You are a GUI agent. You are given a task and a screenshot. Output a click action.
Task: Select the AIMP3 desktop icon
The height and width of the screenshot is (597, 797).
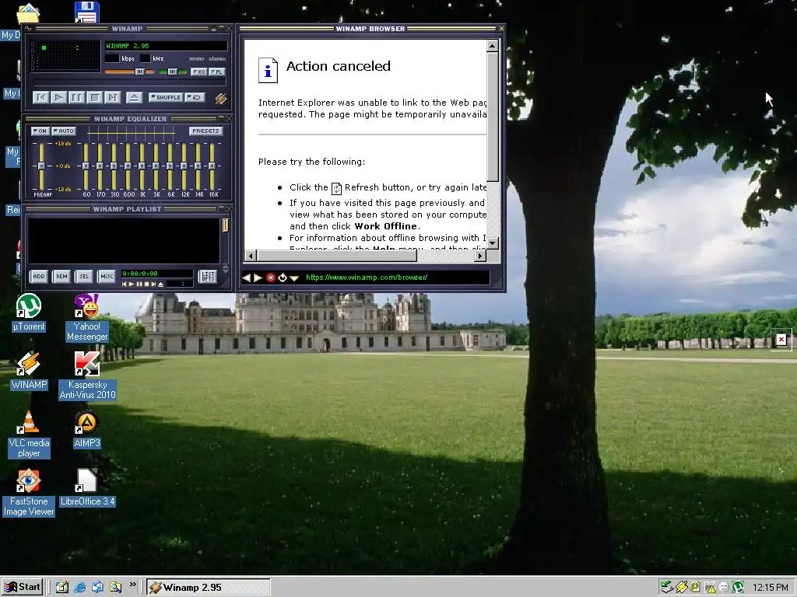pyautogui.click(x=87, y=429)
